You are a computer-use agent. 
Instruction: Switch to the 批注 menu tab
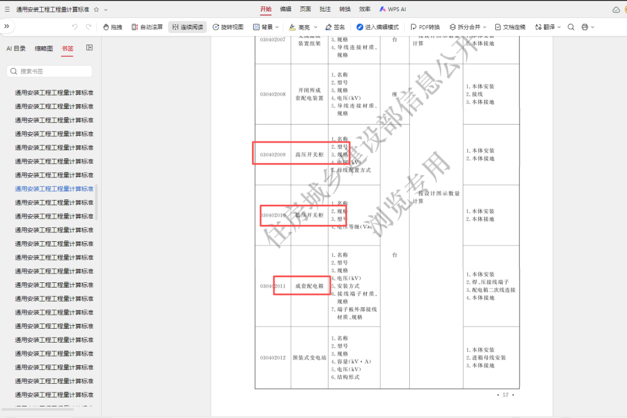(x=325, y=9)
